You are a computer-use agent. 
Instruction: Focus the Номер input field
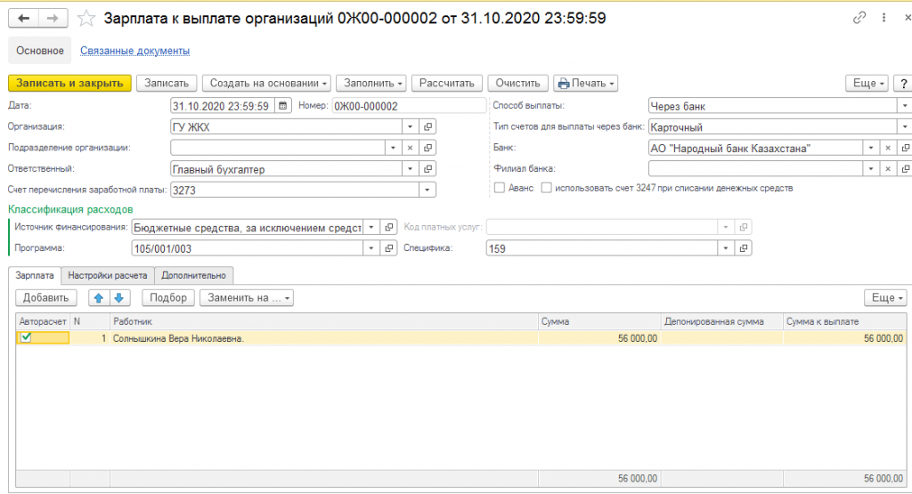(x=409, y=106)
